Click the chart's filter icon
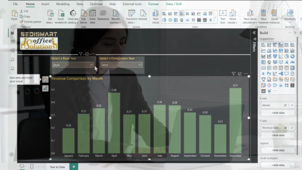This screenshot has width=302, height=170. (234, 74)
